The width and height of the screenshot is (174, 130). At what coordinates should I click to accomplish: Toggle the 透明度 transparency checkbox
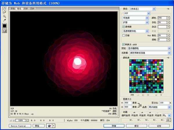pyautogui.click(x=124, y=27)
